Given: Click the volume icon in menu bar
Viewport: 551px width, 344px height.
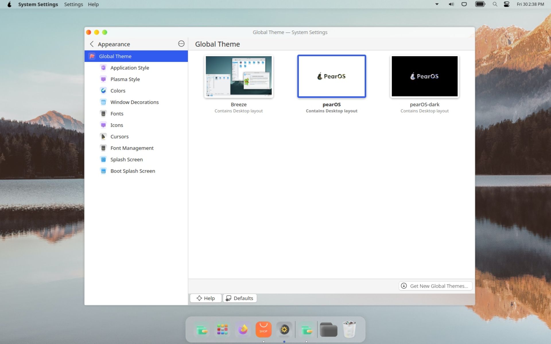Looking at the screenshot, I should point(451,4).
